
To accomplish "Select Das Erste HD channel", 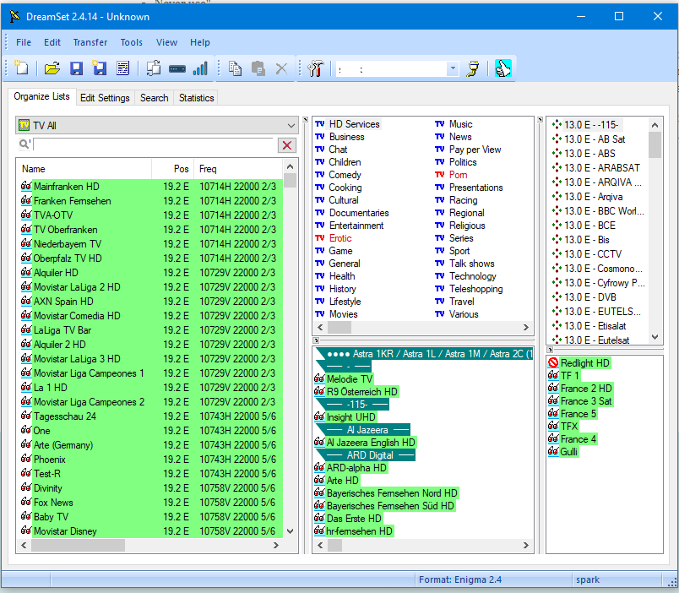I will coord(354,519).
